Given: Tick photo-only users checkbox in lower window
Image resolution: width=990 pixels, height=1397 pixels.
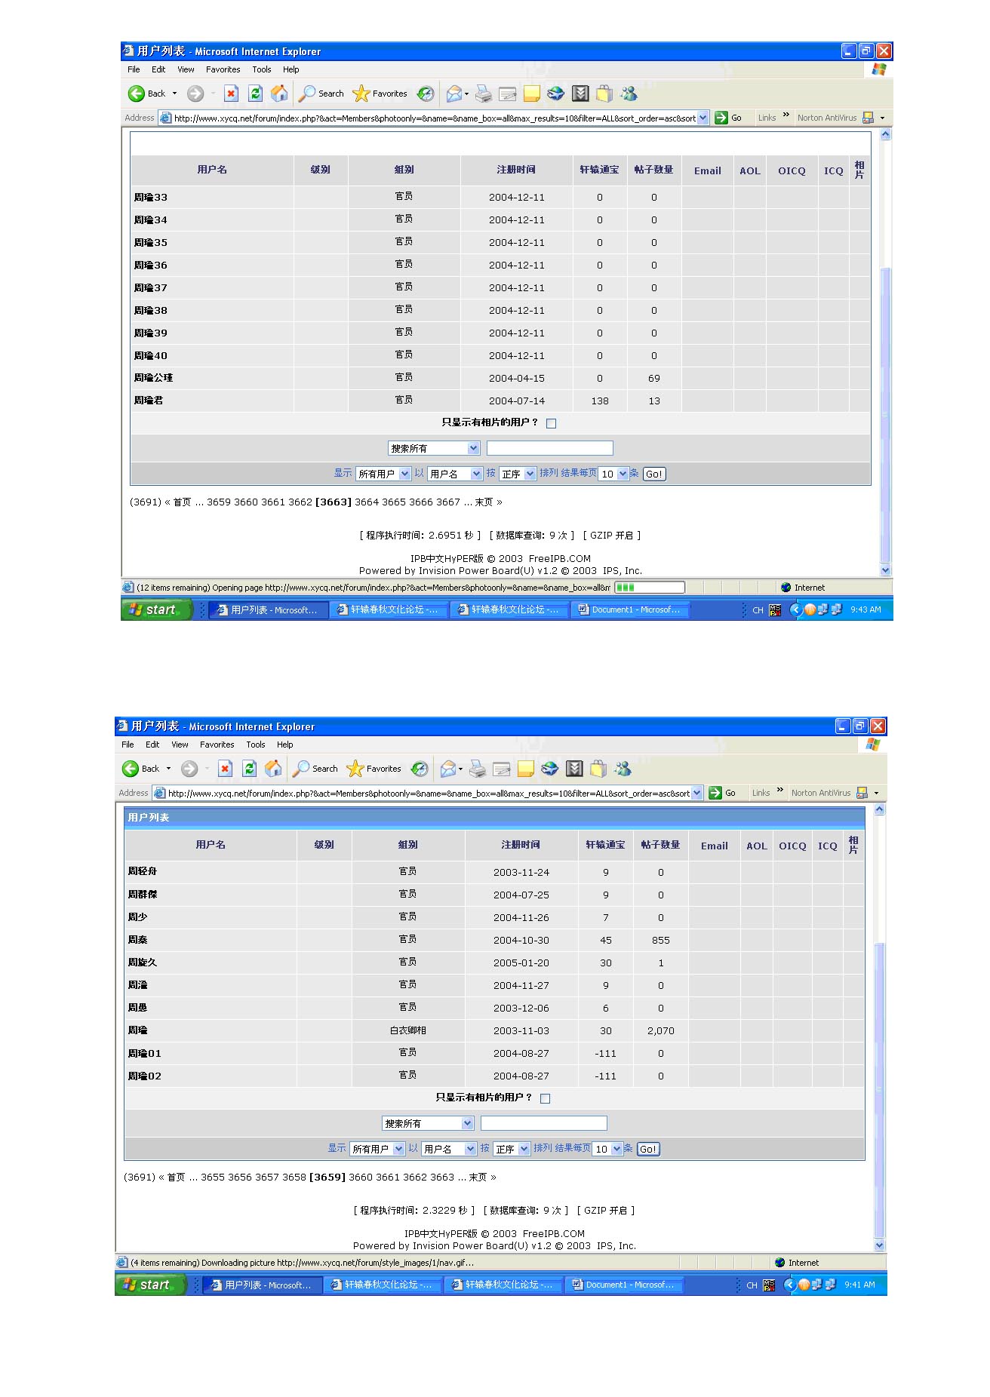Looking at the screenshot, I should click(546, 1098).
